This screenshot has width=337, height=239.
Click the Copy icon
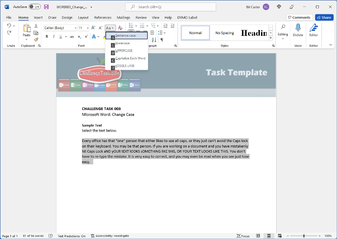(x=36, y=33)
